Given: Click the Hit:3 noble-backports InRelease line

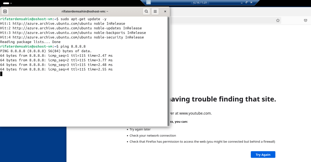Looking at the screenshot, I should coord(73,33).
